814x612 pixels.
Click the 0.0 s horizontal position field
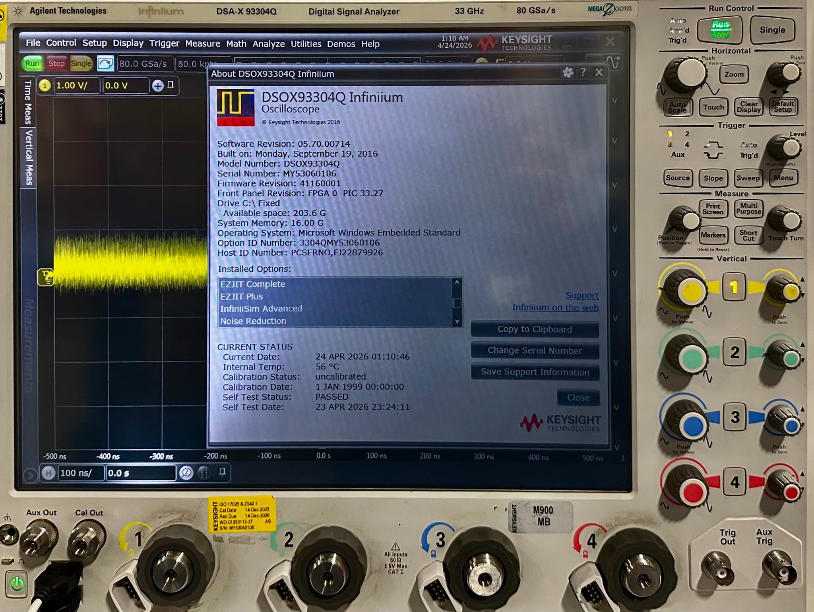141,473
